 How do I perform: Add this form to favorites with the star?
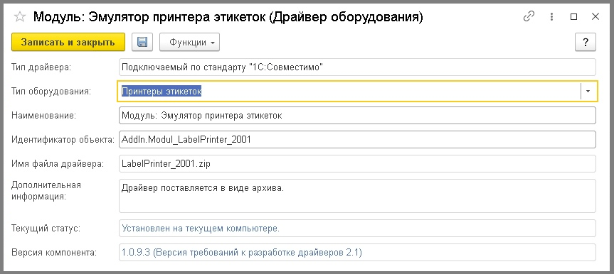[x=20, y=17]
